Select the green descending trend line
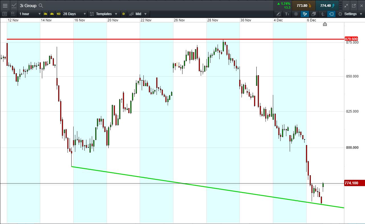 (x=208, y=187)
